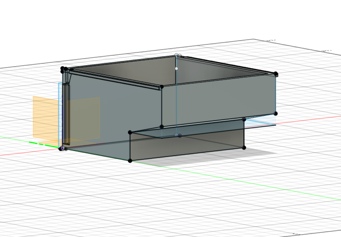Select the orange construction plane beside the box
Screen dimensions: 341x237
(x=46, y=118)
